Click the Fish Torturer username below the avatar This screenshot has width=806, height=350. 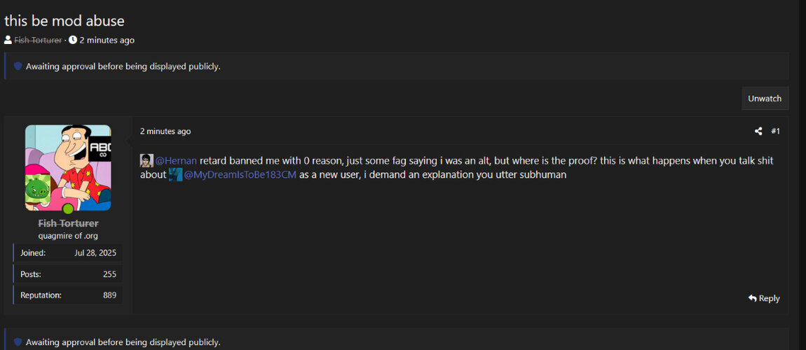tap(68, 223)
